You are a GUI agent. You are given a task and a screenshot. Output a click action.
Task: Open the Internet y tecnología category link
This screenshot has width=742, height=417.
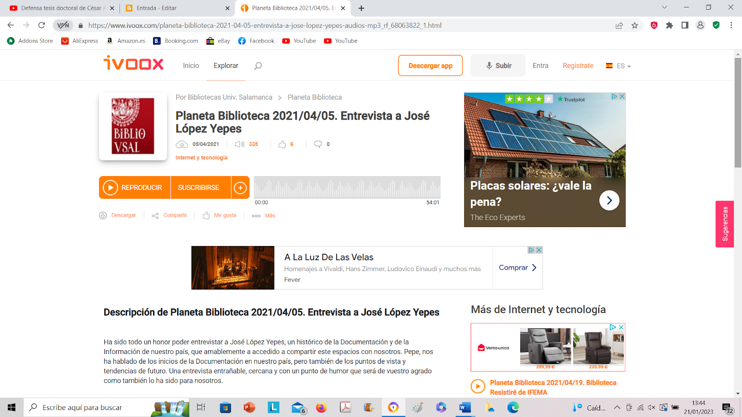(201, 158)
